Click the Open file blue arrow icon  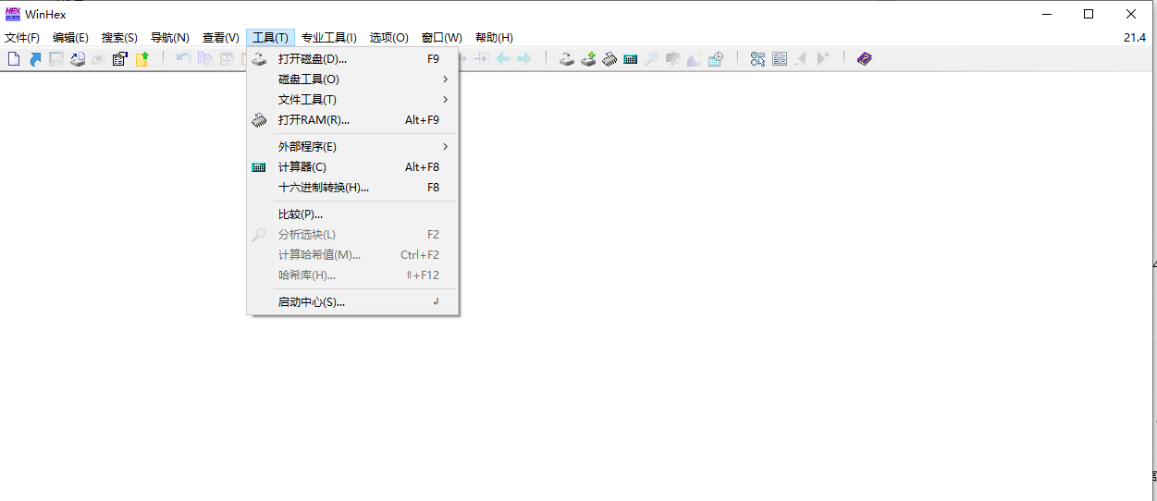(35, 59)
